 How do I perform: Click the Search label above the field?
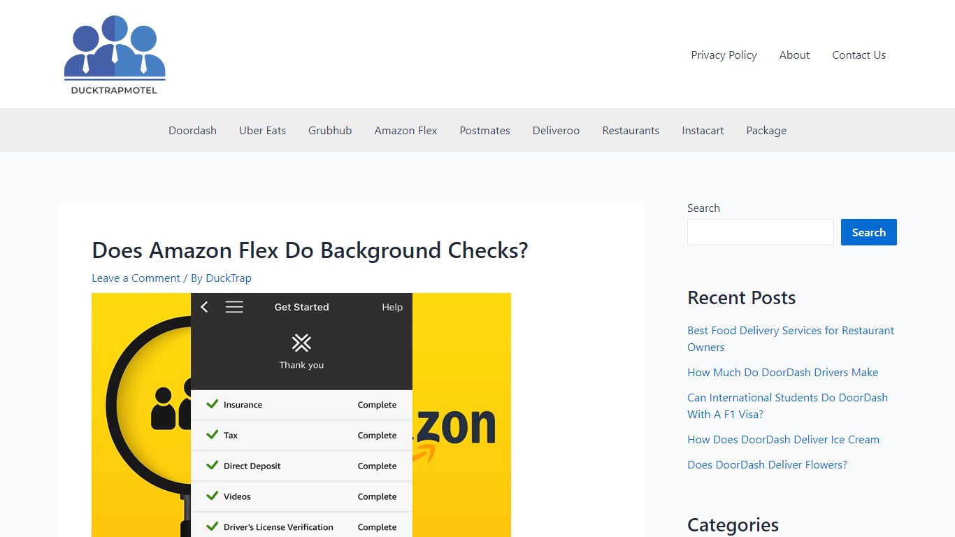[x=703, y=208]
